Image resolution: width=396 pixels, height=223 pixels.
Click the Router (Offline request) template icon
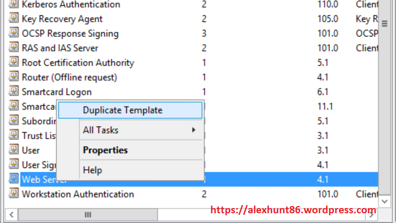point(14,77)
